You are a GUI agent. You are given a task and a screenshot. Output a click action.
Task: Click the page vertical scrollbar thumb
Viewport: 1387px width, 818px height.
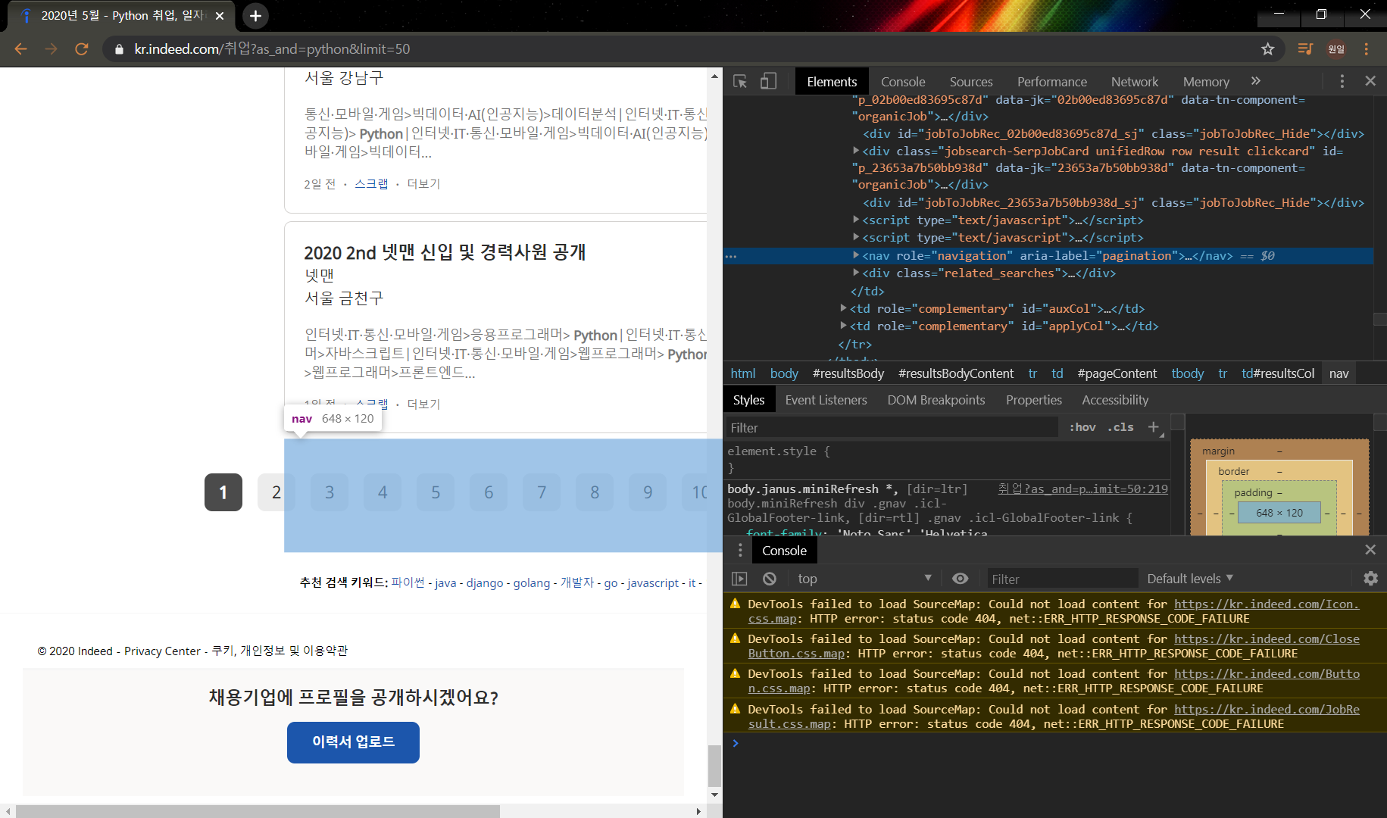point(714,766)
